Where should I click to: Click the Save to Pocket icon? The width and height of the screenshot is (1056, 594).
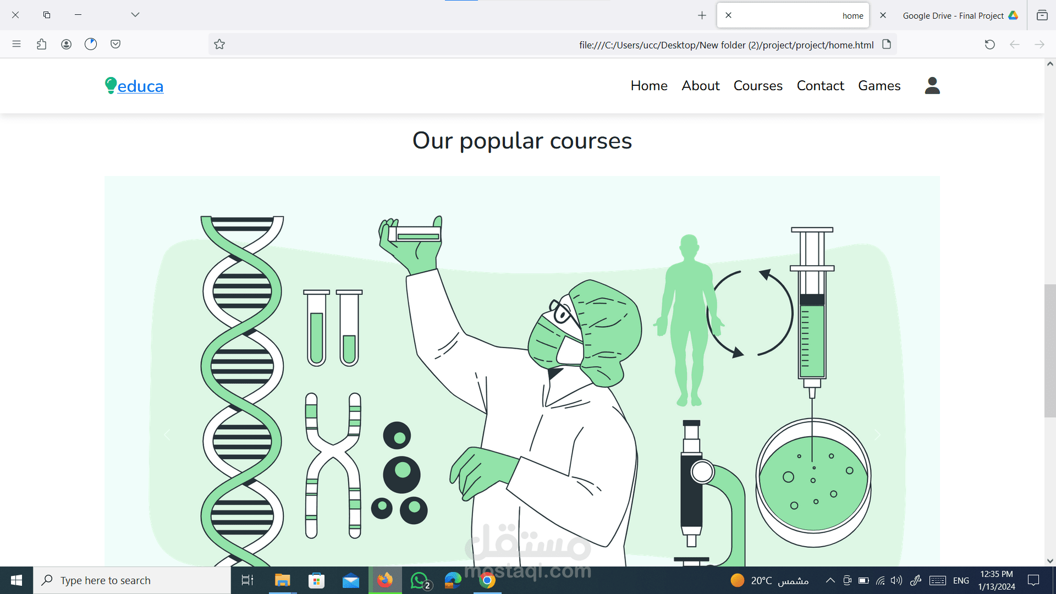pos(116,44)
